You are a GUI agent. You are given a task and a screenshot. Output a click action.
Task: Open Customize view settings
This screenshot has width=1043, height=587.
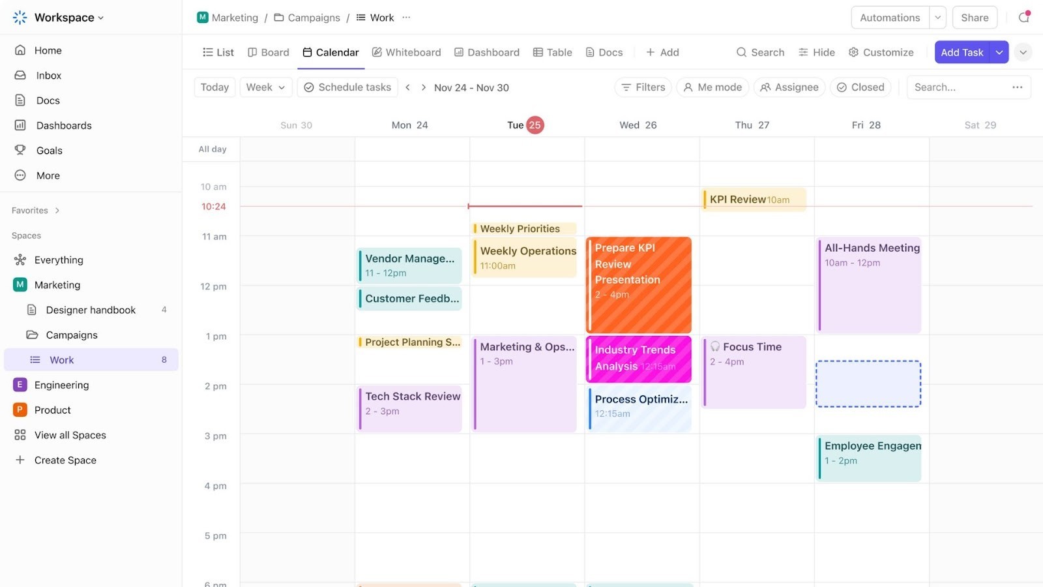coord(881,52)
